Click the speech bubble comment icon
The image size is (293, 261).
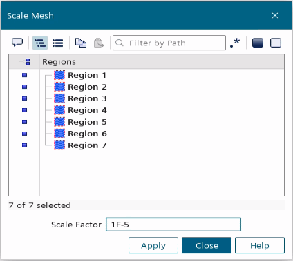point(17,43)
